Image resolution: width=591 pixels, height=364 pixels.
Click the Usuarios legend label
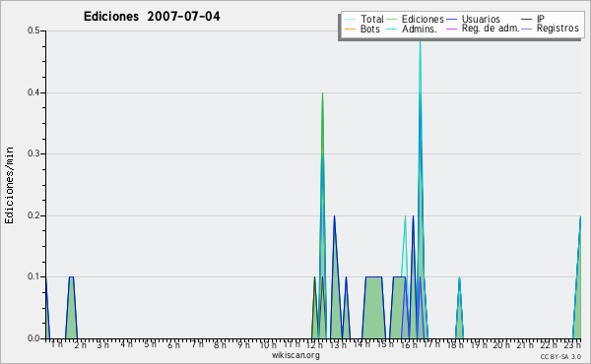point(481,19)
